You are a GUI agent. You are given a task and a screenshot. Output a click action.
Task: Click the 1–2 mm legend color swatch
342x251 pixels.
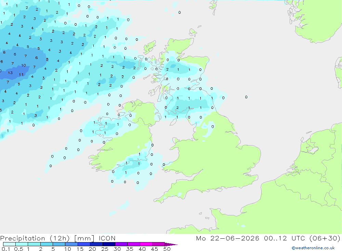click(34, 244)
